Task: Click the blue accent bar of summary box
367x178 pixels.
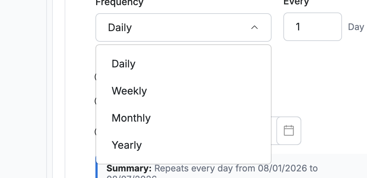Action: point(97,167)
